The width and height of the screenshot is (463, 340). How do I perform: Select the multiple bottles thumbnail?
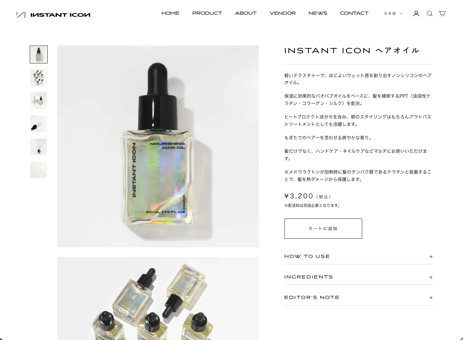click(39, 78)
